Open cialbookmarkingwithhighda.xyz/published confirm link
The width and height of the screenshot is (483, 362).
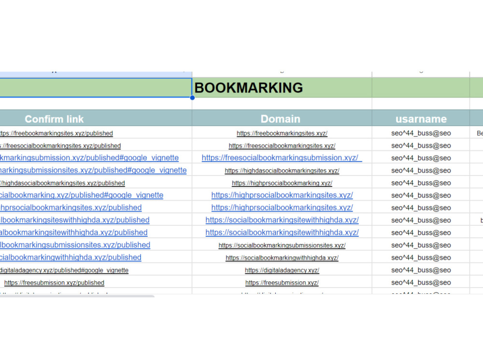(71, 258)
